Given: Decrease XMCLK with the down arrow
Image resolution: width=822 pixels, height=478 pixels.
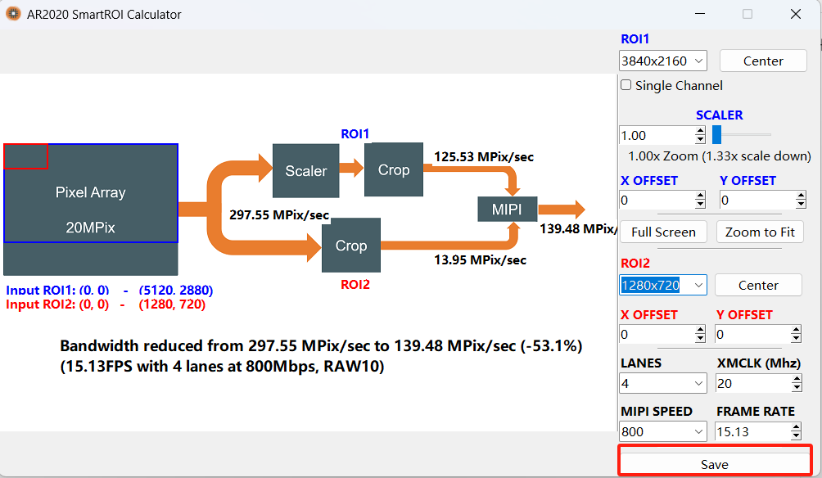Looking at the screenshot, I should click(x=797, y=387).
